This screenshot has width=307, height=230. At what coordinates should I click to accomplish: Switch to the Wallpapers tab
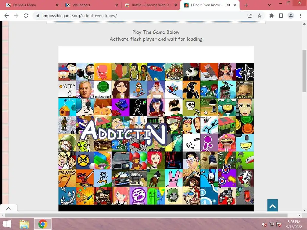click(91, 5)
